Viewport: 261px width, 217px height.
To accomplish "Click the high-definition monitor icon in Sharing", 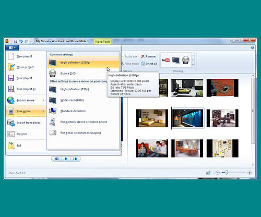I will (176, 60).
